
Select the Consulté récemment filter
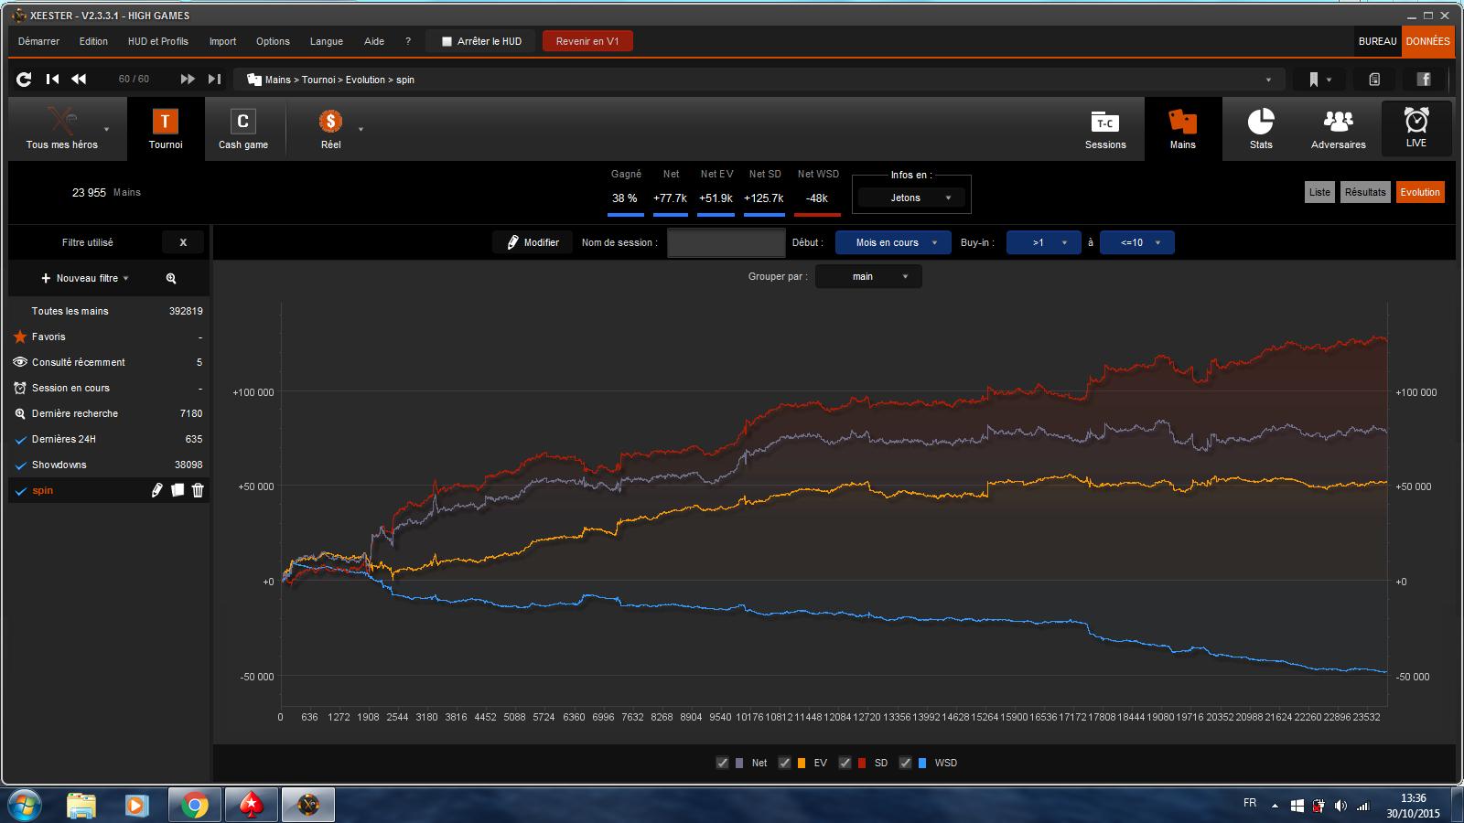point(108,362)
